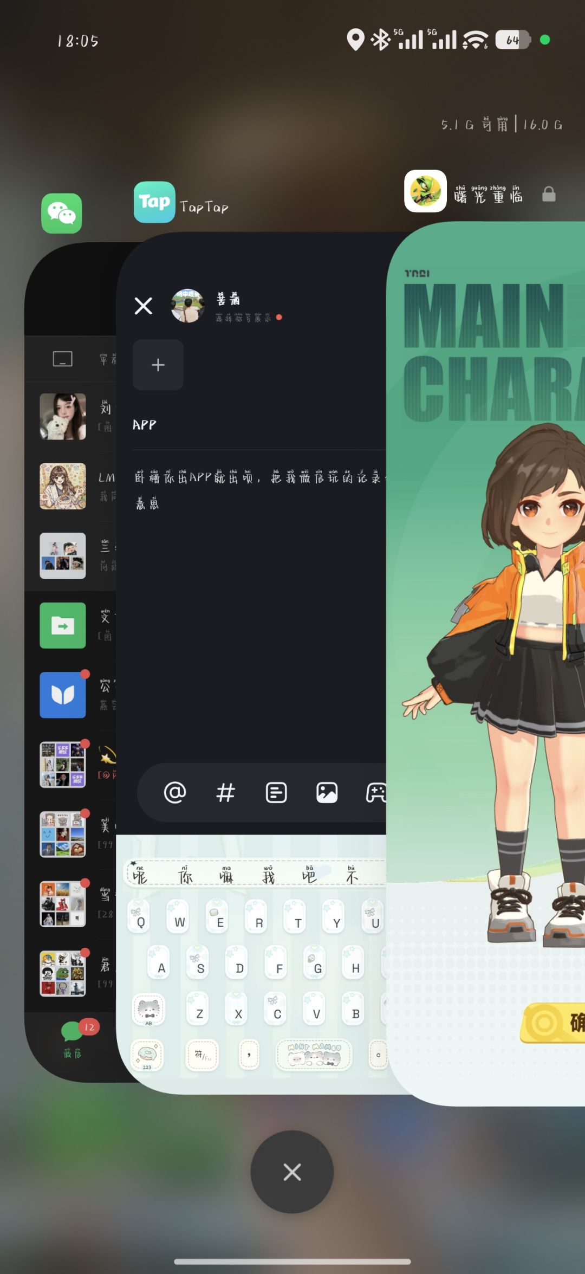
Task: Open WeChat file transfer green folder chat
Action: click(63, 625)
